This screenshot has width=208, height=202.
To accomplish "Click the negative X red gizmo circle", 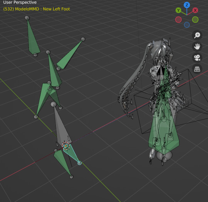I will click(178, 20).
